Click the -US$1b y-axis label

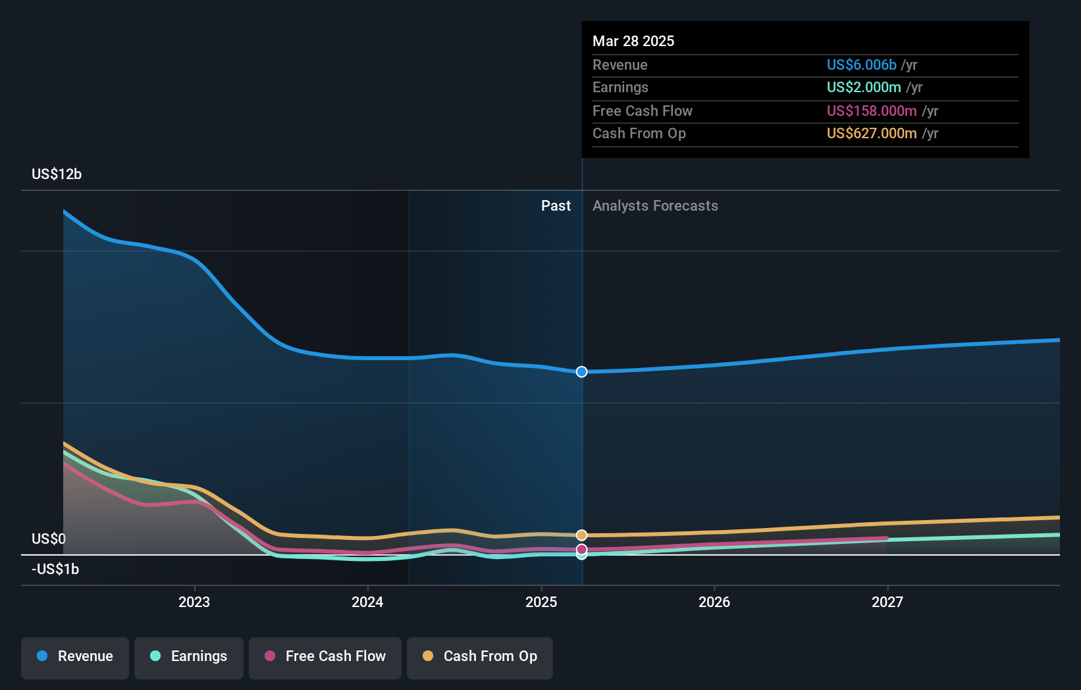[55, 569]
